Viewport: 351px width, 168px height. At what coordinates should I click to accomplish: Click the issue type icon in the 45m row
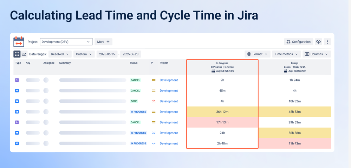[17, 90]
